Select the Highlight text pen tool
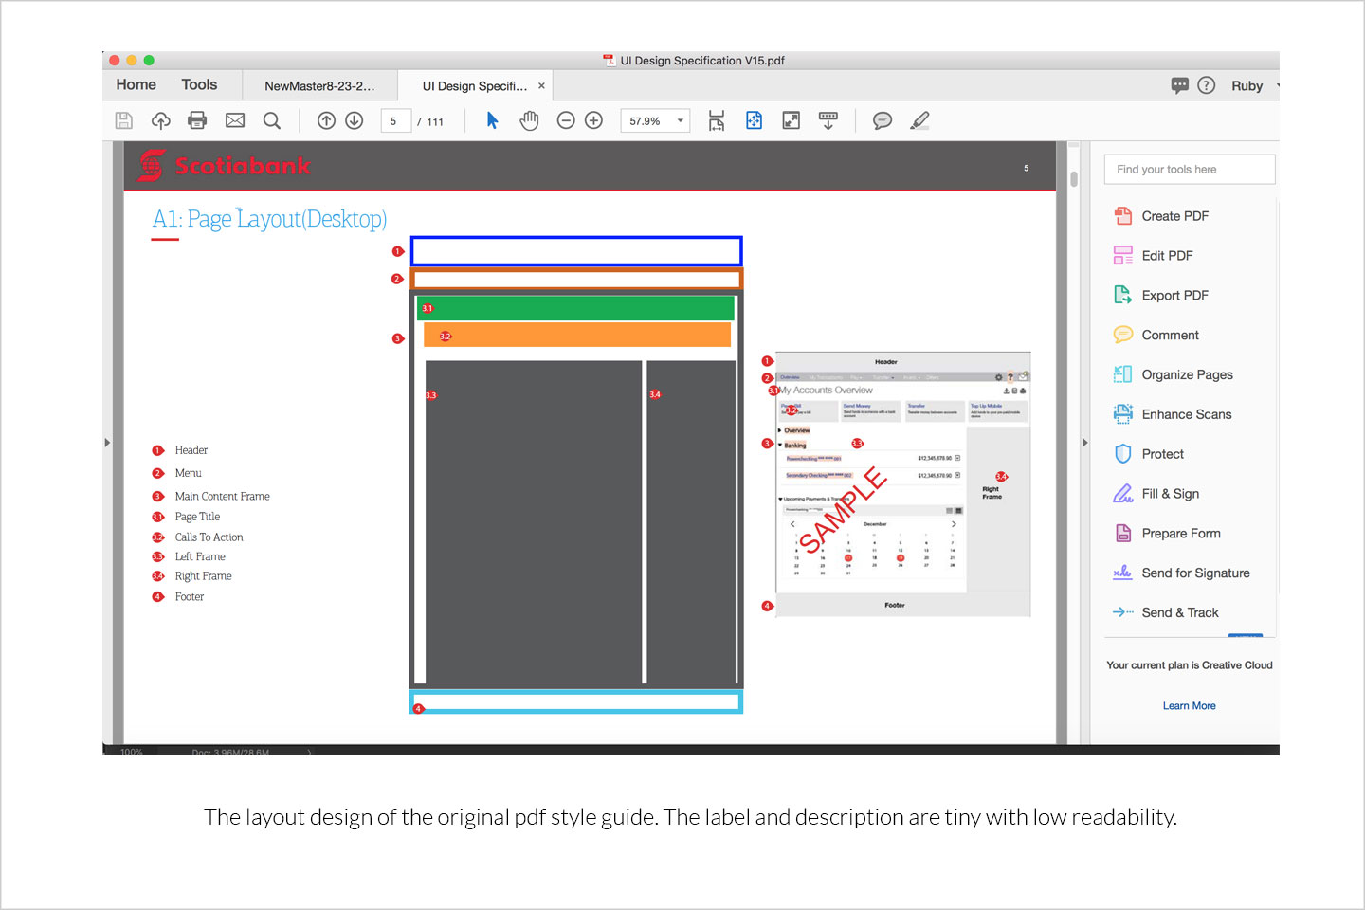Screen dimensions: 1365x910 (x=919, y=120)
